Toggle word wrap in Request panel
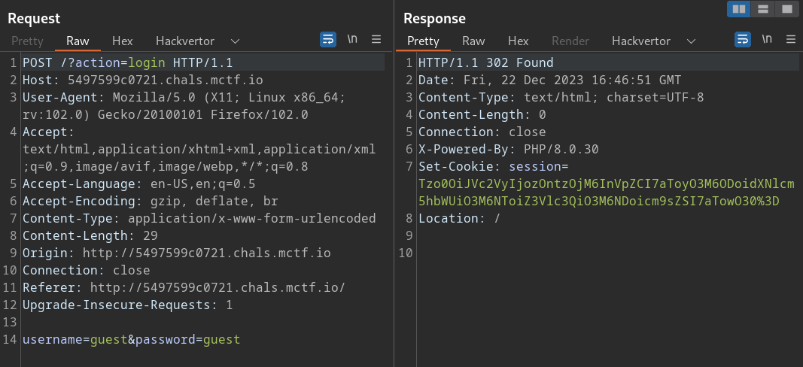Screen dimensions: 803x367 (x=328, y=40)
